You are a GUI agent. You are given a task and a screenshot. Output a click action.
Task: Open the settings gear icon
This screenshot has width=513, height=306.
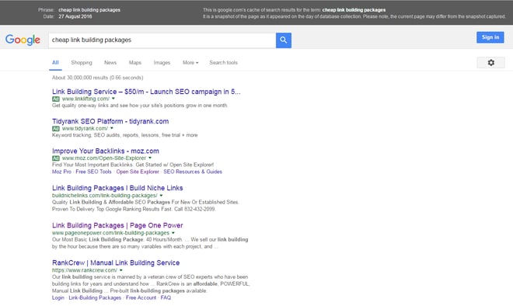(490, 62)
